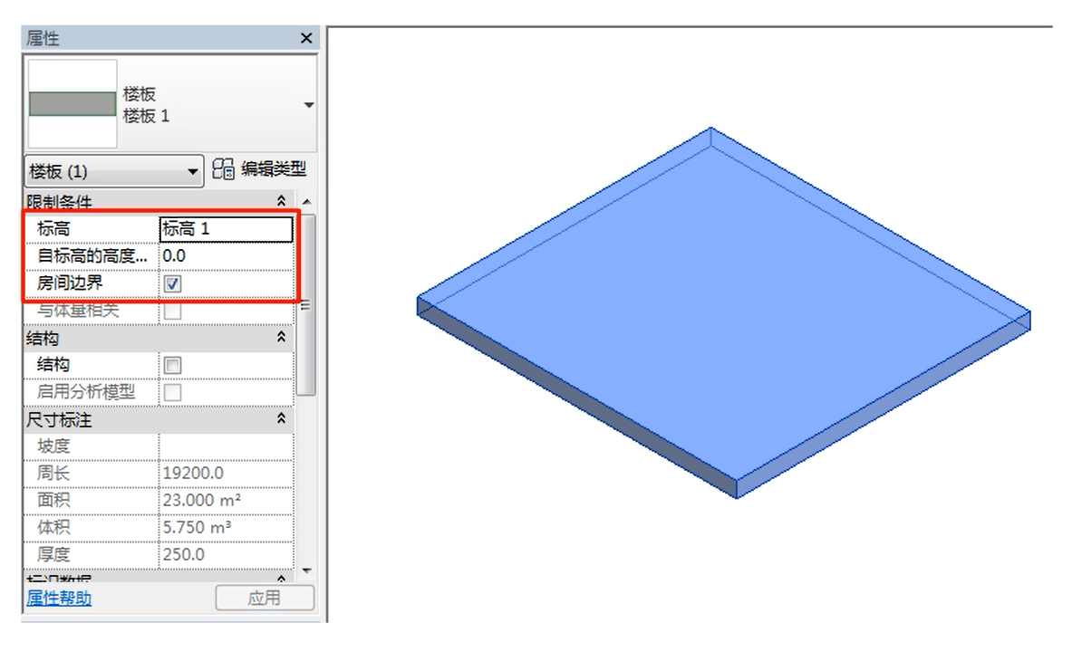Click the 标高 value field showing 标高 1
The width and height of the screenshot is (1082, 671).
226,229
